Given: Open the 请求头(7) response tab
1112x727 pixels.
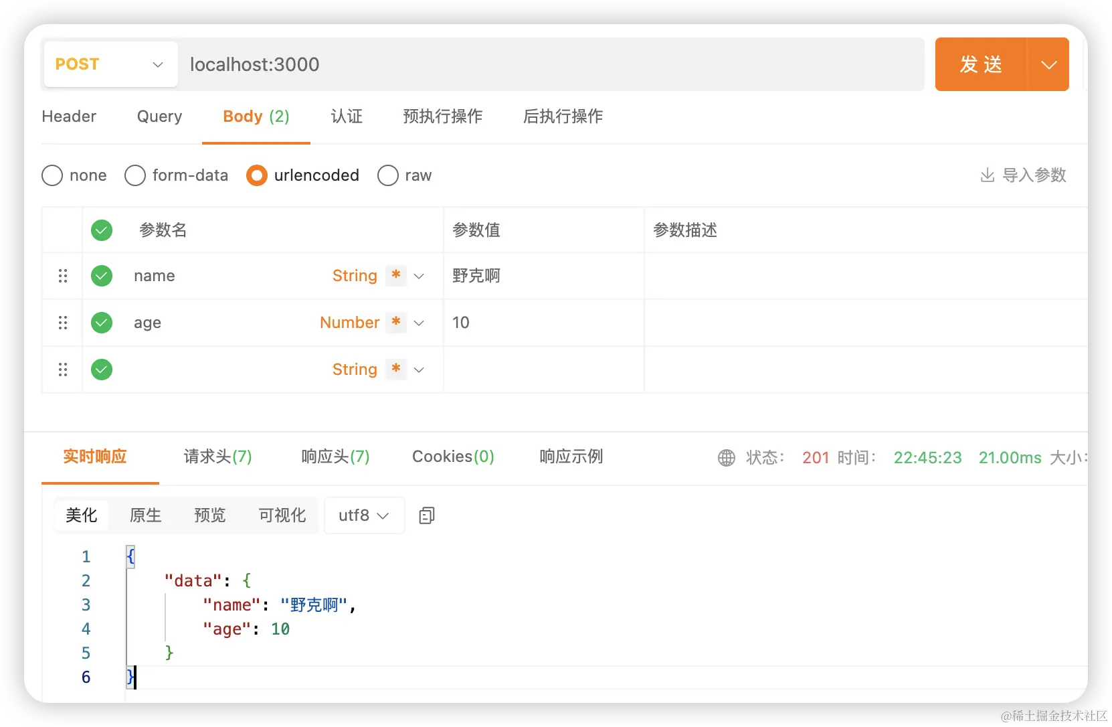Looking at the screenshot, I should click(217, 457).
